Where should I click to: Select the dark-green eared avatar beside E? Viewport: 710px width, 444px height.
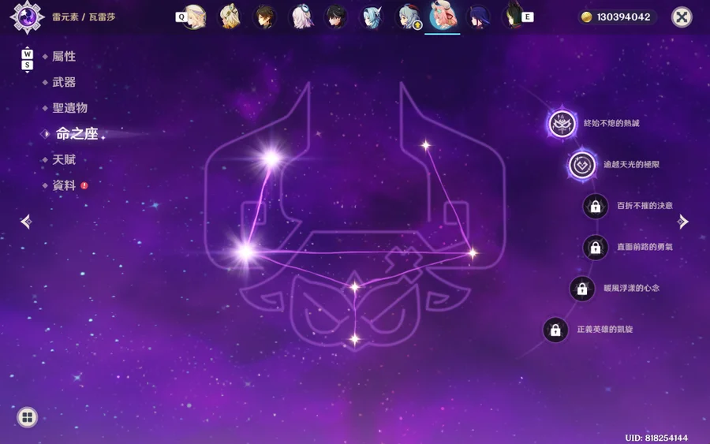[512, 17]
